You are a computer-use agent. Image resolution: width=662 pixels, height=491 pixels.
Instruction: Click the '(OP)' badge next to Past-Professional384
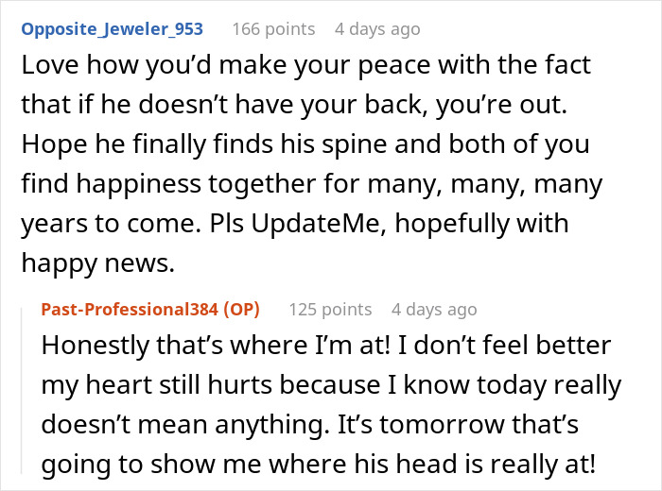coord(241,310)
